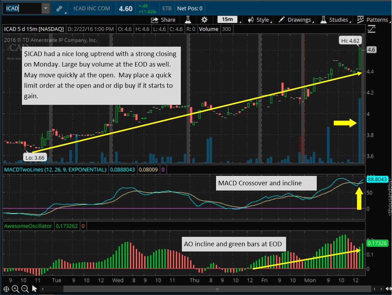Click the expand chart arrows icon at far bottom right

coord(389,289)
